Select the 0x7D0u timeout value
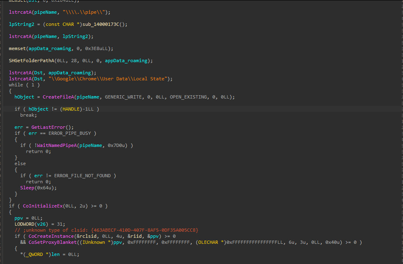 116,145
